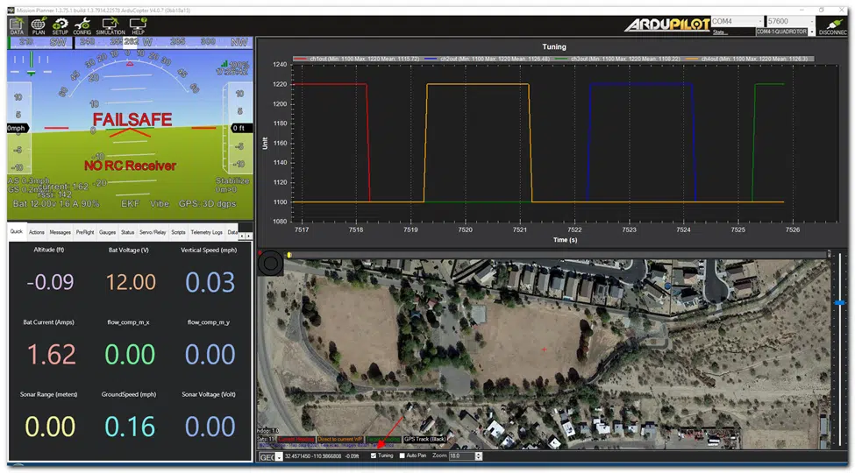Viewport: 855px width, 473px height.
Task: Uncheck the Tuning checkbox
Action: click(x=374, y=455)
